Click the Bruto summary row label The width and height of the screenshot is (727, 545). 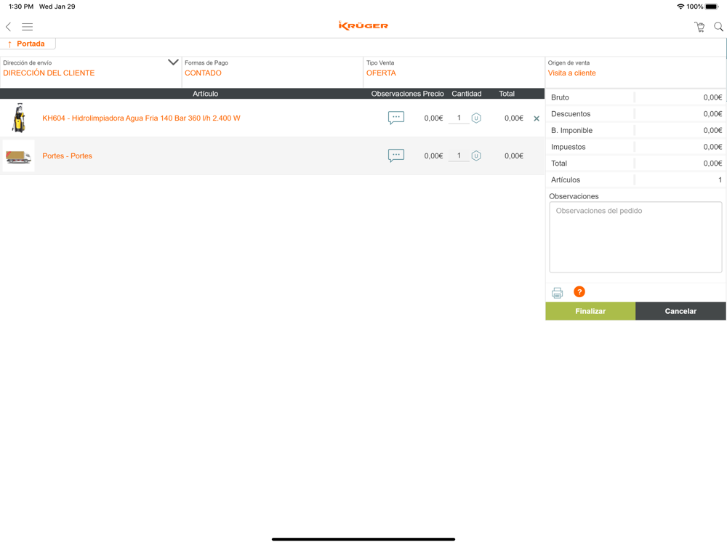point(560,97)
